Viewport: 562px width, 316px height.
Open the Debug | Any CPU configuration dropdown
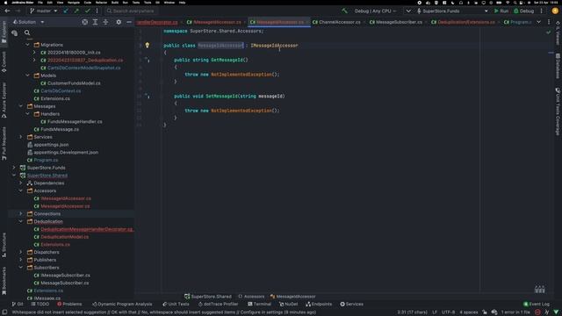point(375,11)
